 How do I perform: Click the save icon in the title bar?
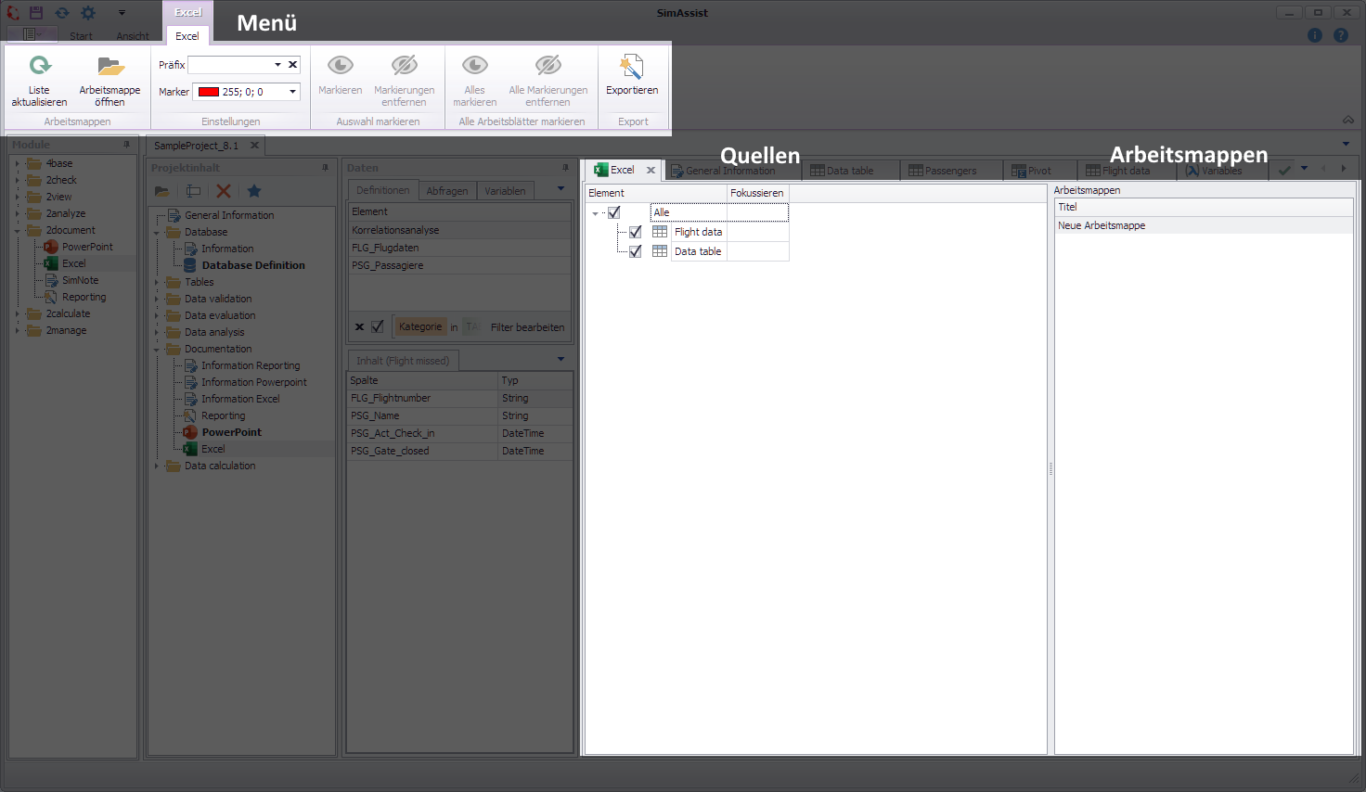36,13
